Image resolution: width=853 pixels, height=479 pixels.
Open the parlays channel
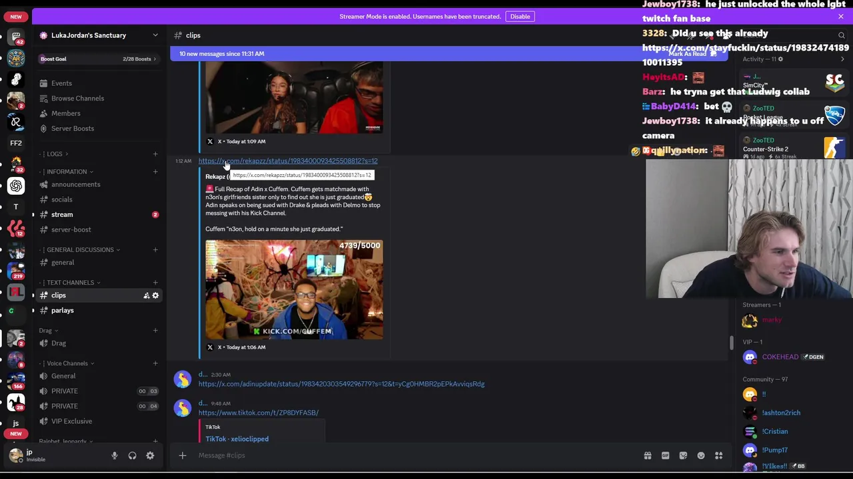tap(99, 311)
